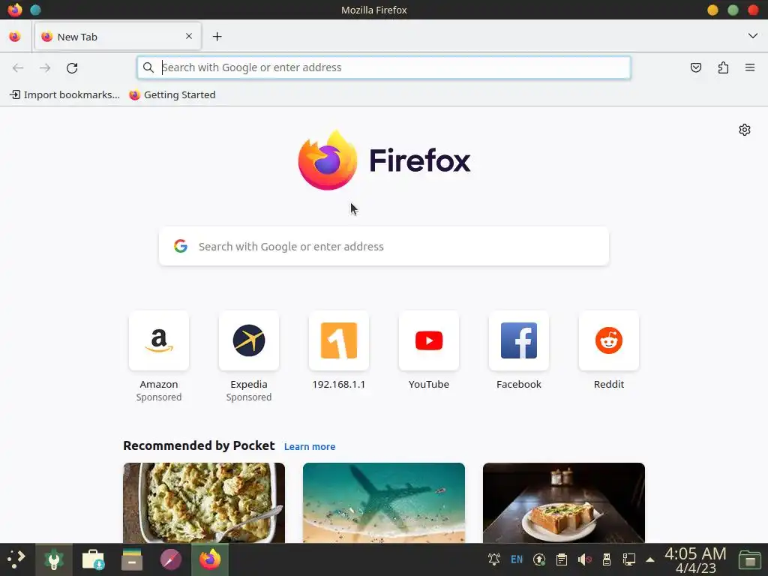Open the Getting Started bookmark
Screen dimensions: 768x576
point(172,95)
